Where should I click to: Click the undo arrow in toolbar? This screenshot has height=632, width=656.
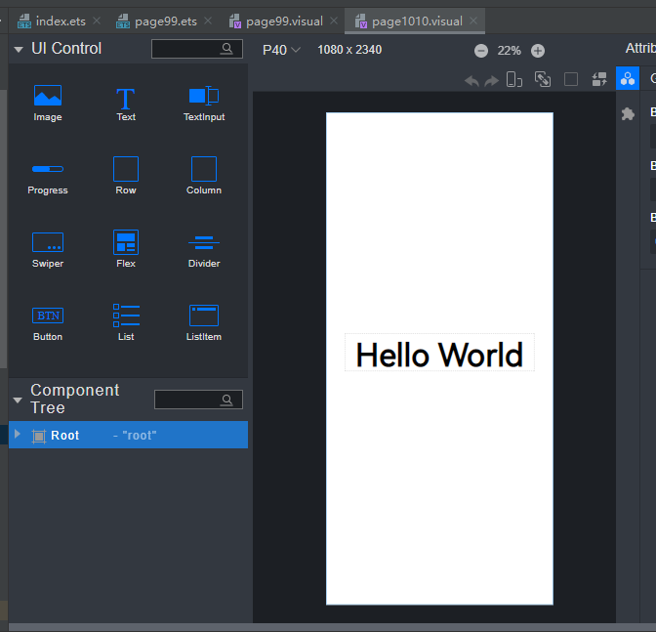(471, 80)
